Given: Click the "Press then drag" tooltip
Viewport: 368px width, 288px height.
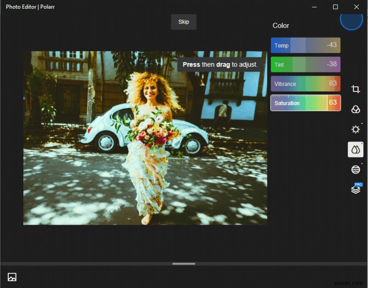Looking at the screenshot, I should pyautogui.click(x=220, y=65).
